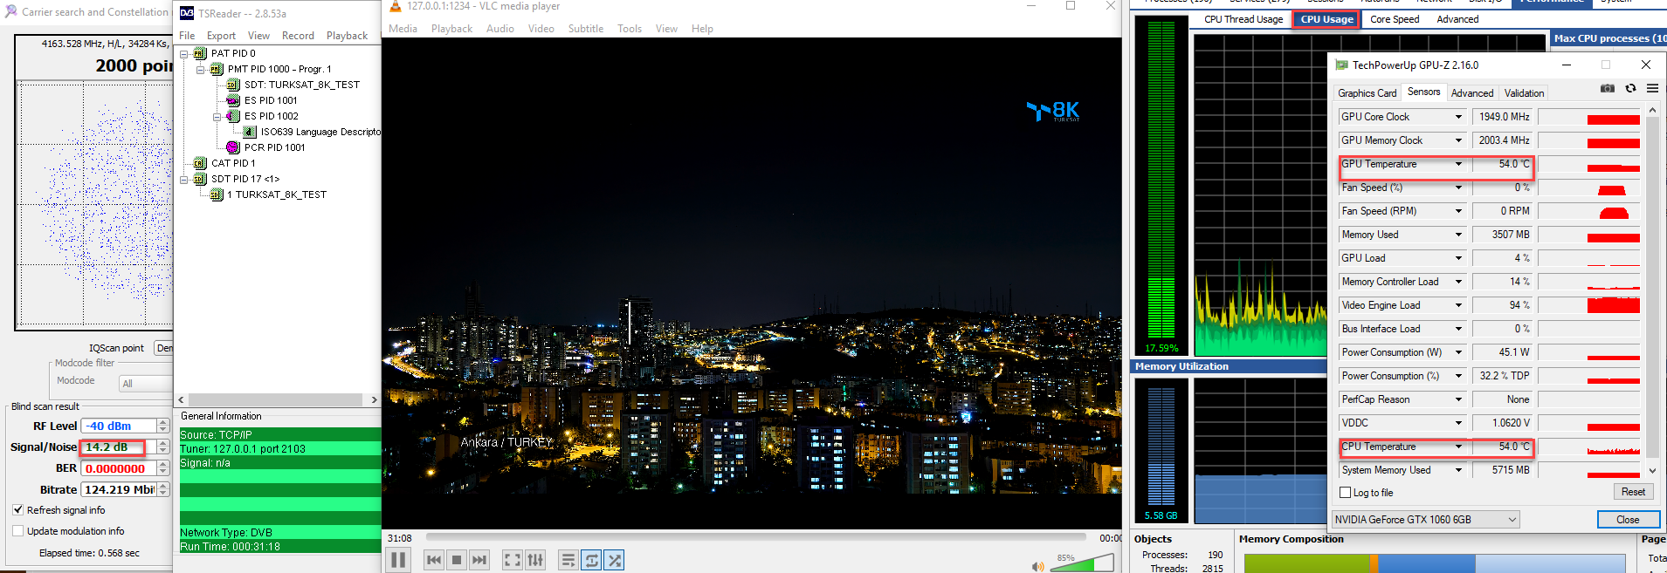1667x573 pixels.
Task: Open GPU-Z hamburger menu
Action: pos(1652,88)
